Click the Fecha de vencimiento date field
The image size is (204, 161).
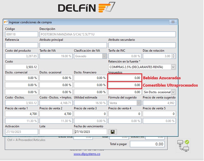(x=90, y=132)
